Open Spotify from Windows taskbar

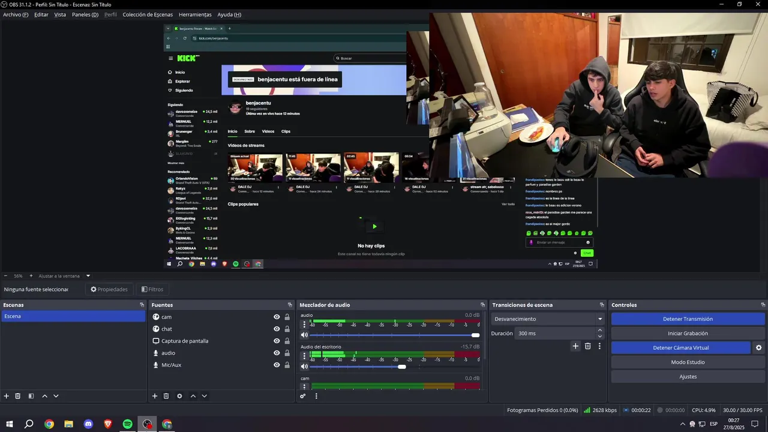pyautogui.click(x=128, y=424)
